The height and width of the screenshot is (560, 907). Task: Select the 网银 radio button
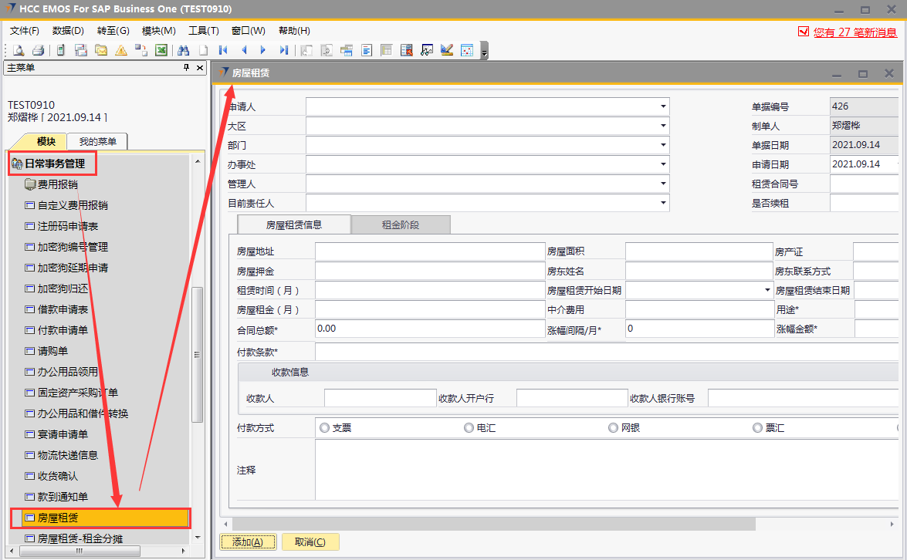pos(613,427)
